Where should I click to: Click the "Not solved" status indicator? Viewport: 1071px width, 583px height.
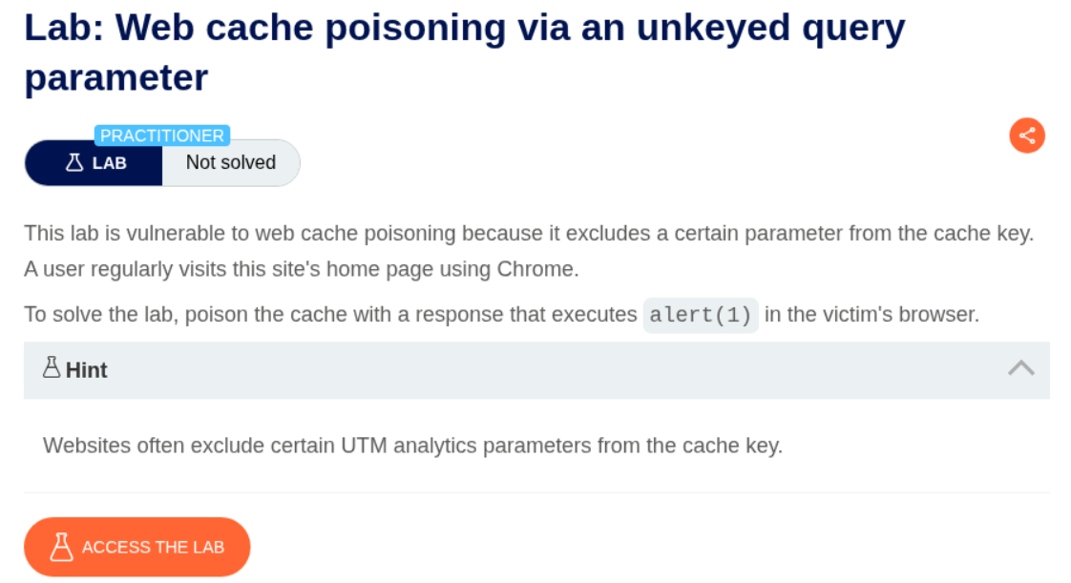click(230, 163)
